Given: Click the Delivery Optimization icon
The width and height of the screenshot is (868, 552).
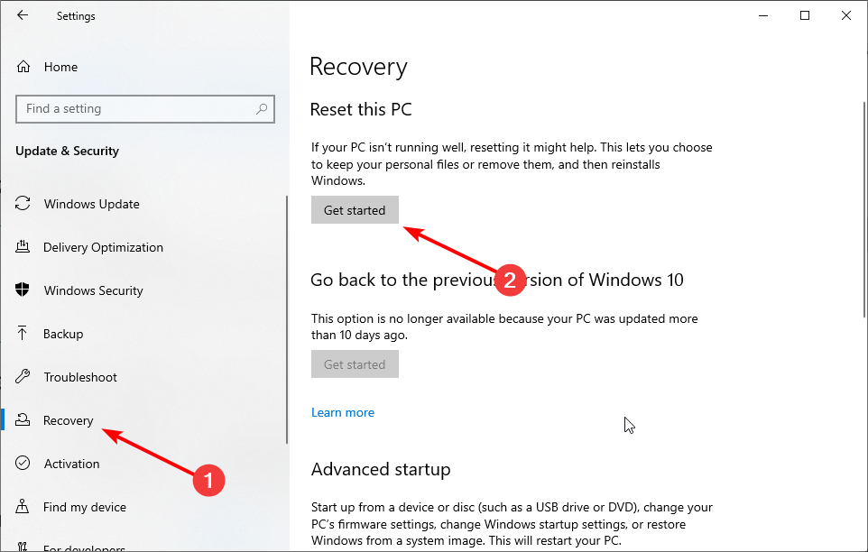Looking at the screenshot, I should click(x=23, y=246).
